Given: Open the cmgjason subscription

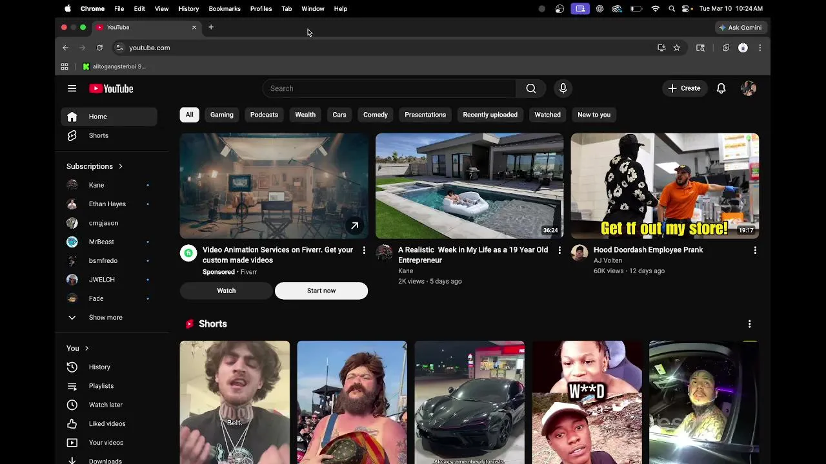Looking at the screenshot, I should click(x=109, y=223).
